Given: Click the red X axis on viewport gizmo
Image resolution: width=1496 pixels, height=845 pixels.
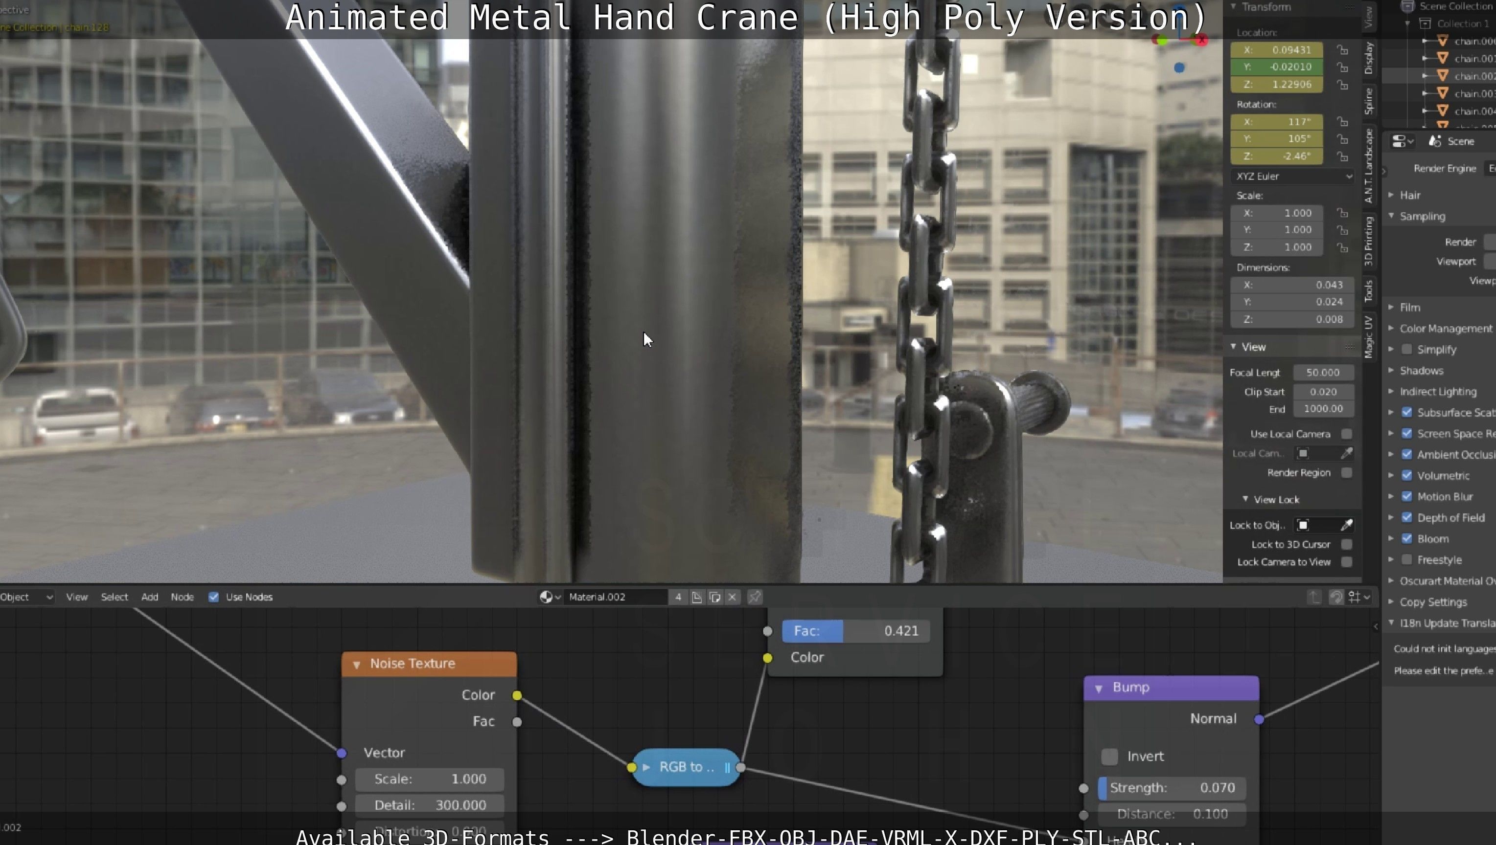Looking at the screenshot, I should point(1201,40).
